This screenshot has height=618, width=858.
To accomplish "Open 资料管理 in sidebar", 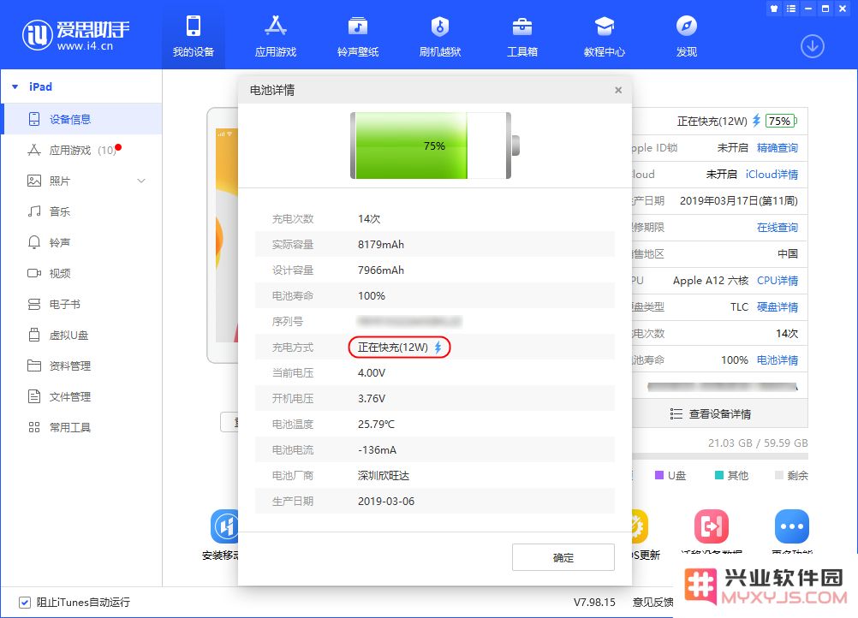I will [82, 365].
